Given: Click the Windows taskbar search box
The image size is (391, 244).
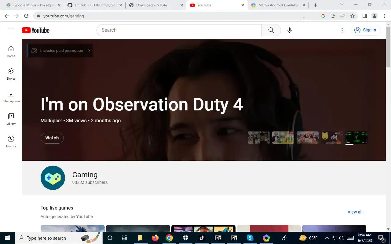Looking at the screenshot, I should pyautogui.click(x=59, y=238).
